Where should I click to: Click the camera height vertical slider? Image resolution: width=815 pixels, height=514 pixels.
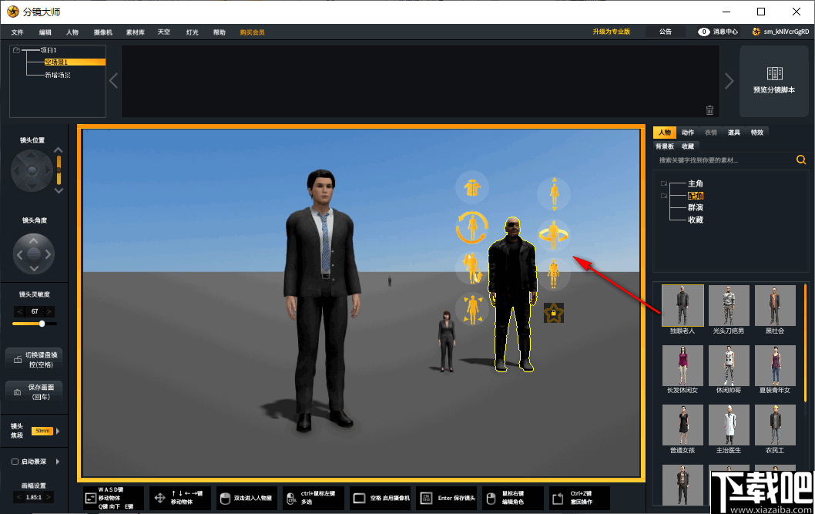59,170
